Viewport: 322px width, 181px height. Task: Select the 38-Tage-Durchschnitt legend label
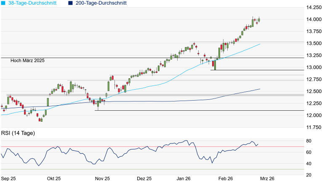34,3
